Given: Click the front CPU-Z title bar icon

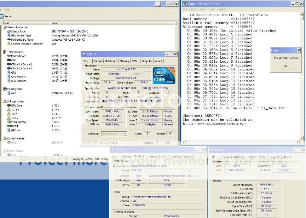Looking at the screenshot, I should pyautogui.click(x=84, y=54).
